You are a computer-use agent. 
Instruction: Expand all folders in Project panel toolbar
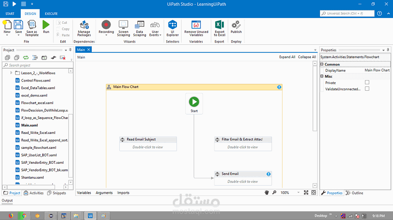click(8, 58)
